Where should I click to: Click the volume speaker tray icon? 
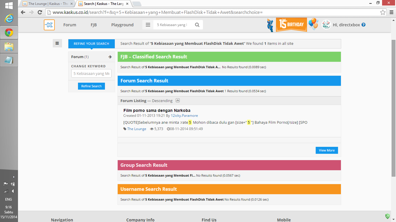click(x=13, y=191)
